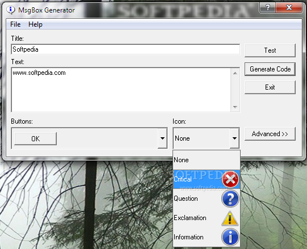
Task: Click the text area scroll up arrow
Action: click(235, 73)
